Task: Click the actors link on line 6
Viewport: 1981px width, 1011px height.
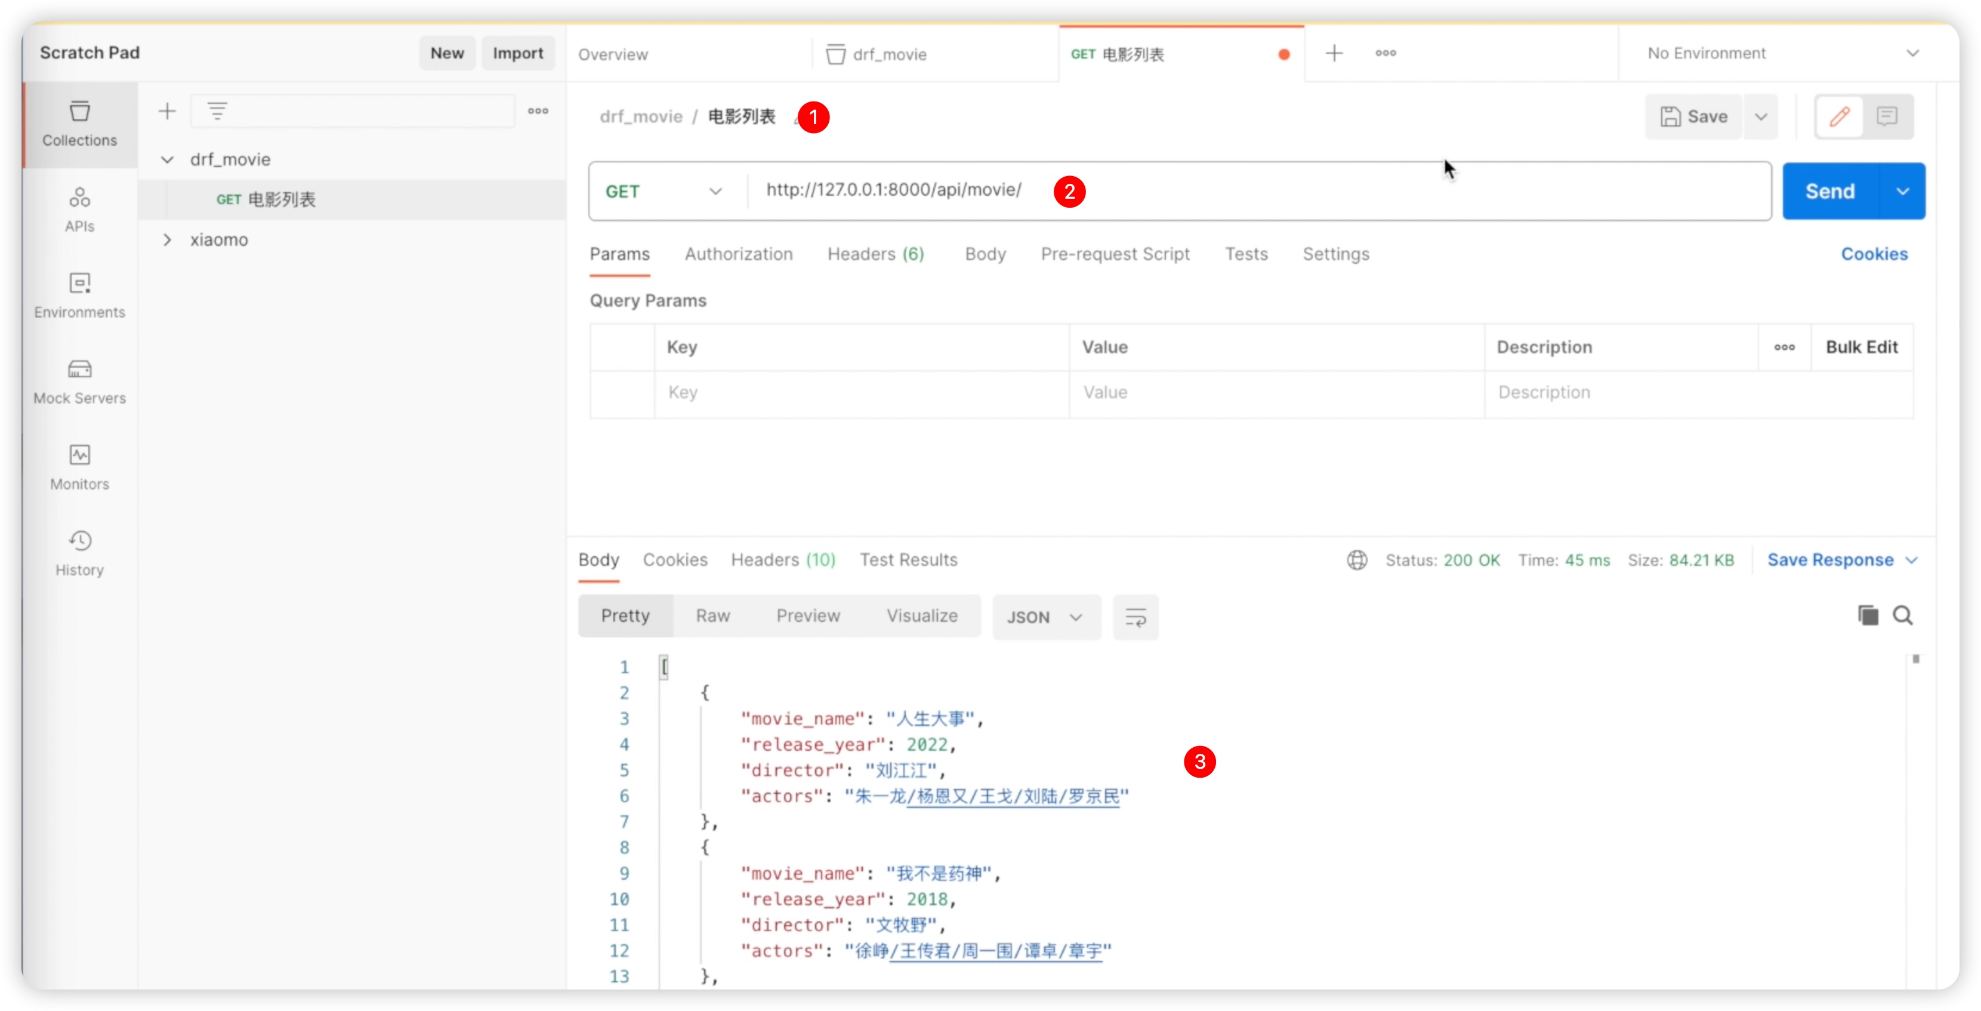Action: pos(1013,796)
